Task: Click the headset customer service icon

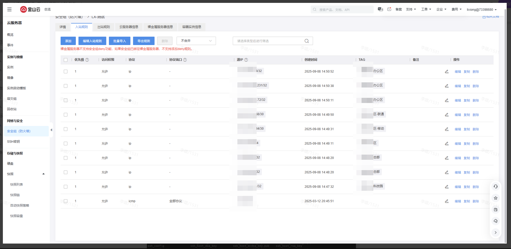Action: pyautogui.click(x=495, y=186)
